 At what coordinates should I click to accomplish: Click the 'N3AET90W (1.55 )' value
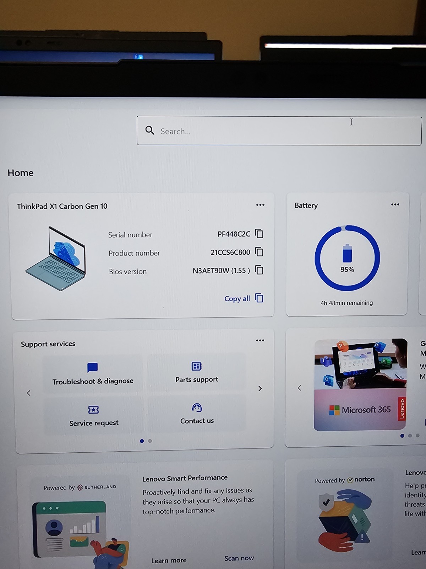(222, 271)
